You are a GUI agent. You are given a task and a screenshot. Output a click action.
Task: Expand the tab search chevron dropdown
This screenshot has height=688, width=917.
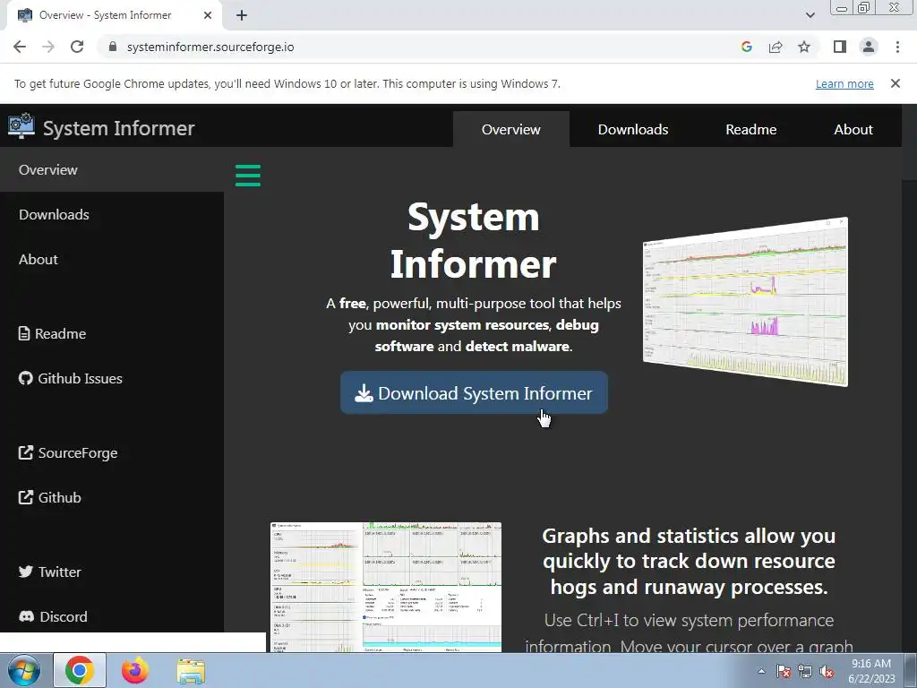click(810, 15)
